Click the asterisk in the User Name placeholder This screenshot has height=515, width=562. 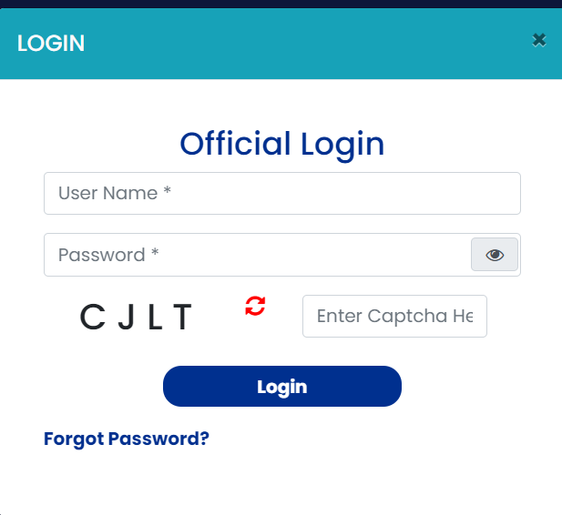coord(168,194)
